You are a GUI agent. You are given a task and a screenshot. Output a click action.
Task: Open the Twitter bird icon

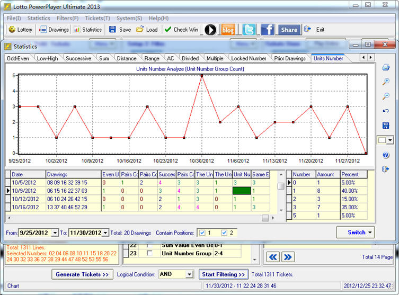pyautogui.click(x=249, y=30)
